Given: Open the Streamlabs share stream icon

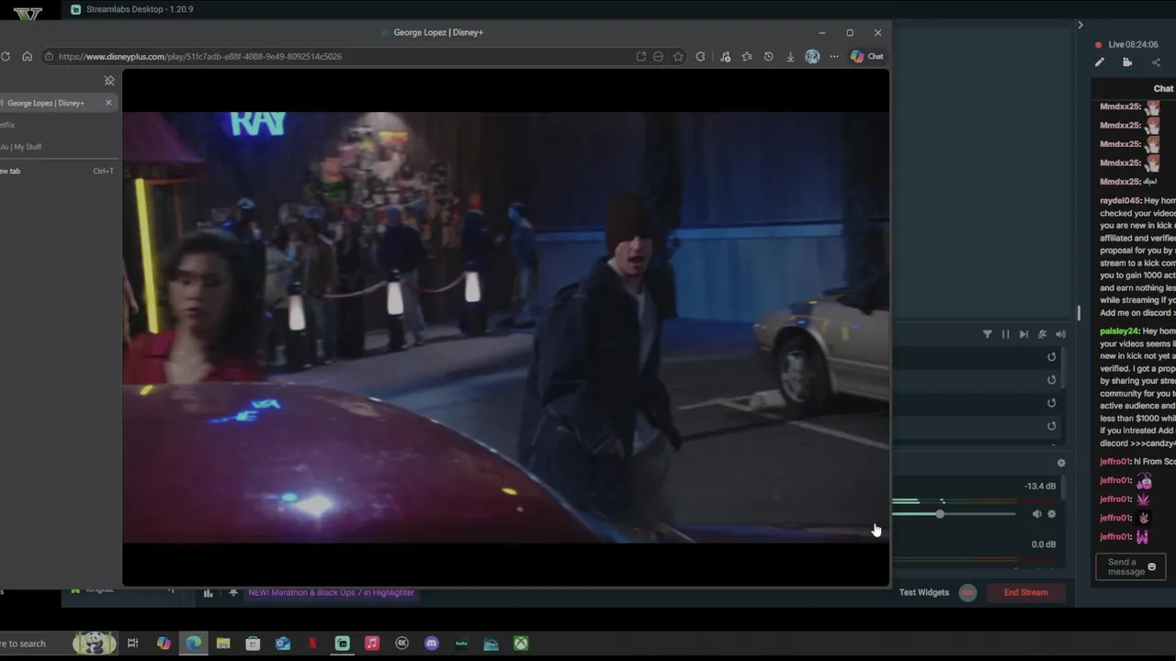Looking at the screenshot, I should (1156, 62).
